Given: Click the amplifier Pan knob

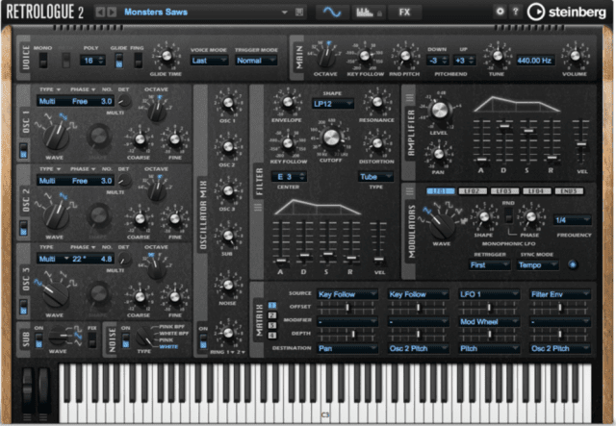Looking at the screenshot, I should [x=439, y=154].
